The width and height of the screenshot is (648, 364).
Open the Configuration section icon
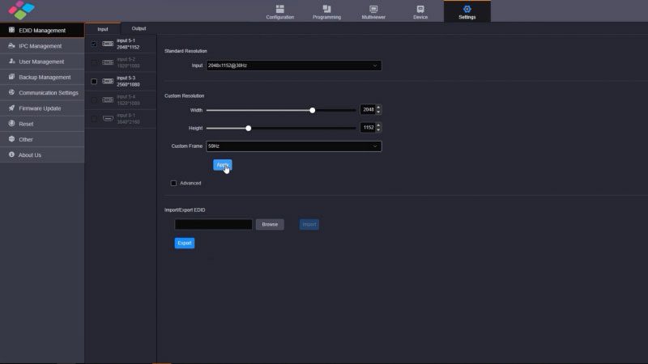tap(279, 9)
